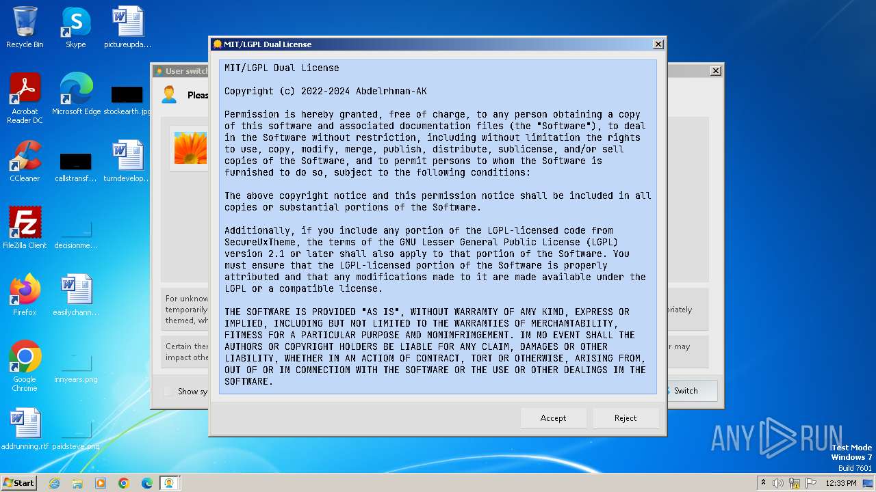876x492 pixels.
Task: Select the orange flower user picture
Action: pos(190,148)
